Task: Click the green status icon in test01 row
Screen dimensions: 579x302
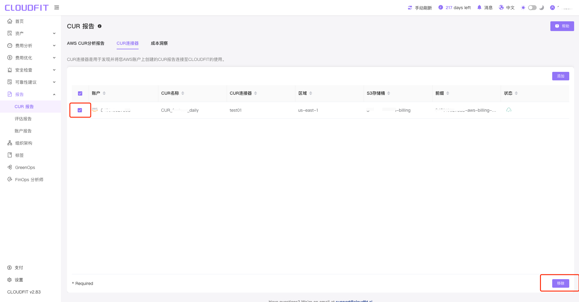Action: click(509, 110)
